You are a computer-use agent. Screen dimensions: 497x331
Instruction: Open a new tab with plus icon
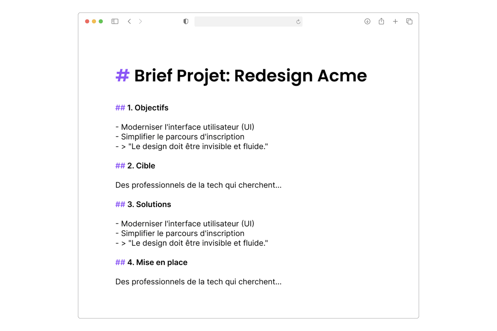click(395, 21)
